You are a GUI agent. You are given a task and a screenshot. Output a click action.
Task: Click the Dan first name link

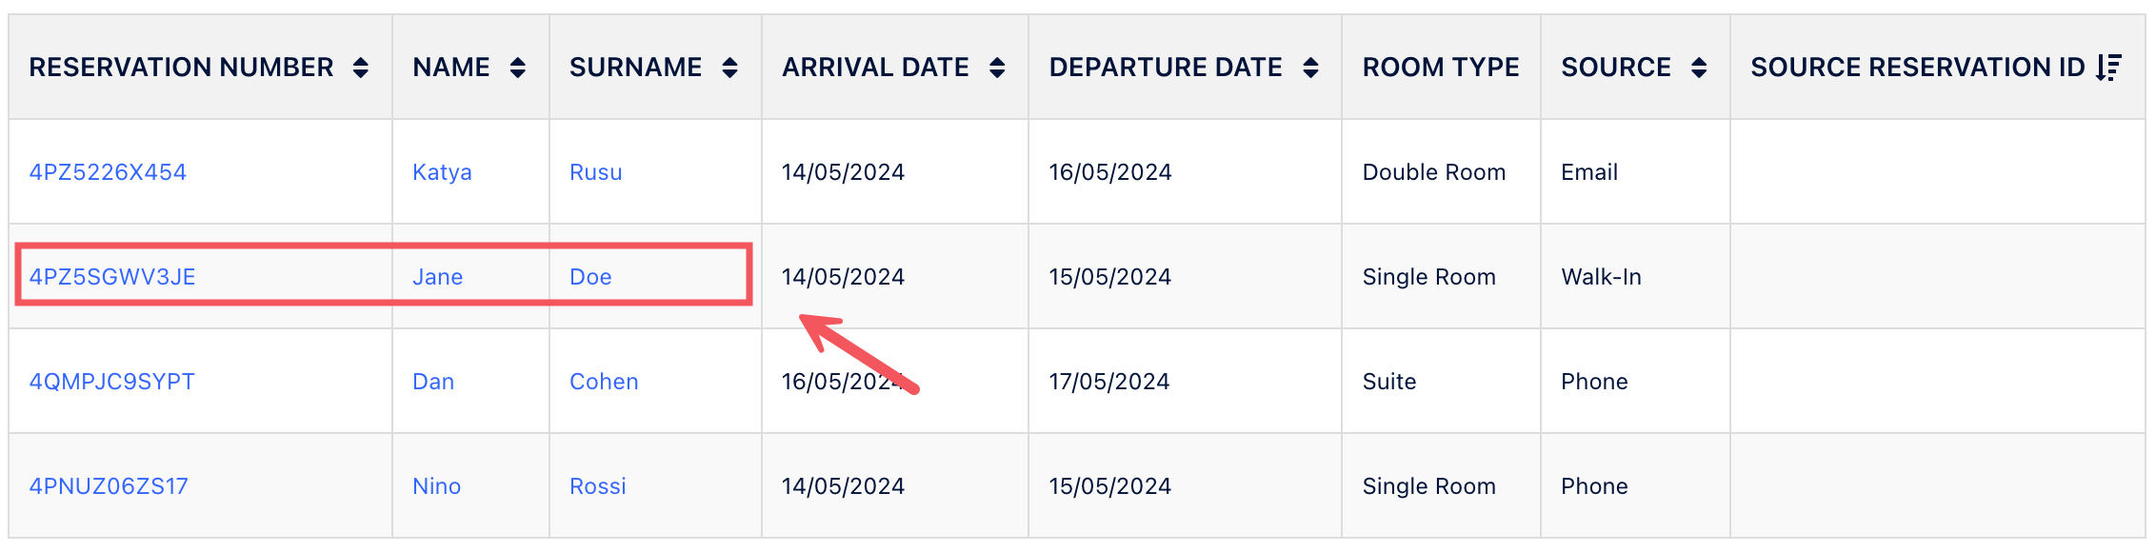433,382
